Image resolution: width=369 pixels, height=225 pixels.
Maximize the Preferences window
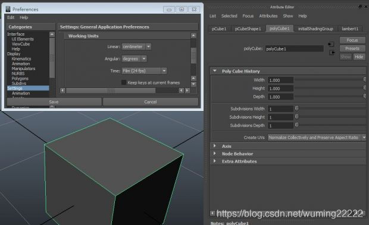click(182, 9)
